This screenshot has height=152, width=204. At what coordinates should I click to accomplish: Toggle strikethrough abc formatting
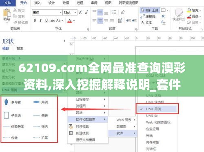coord(52,21)
